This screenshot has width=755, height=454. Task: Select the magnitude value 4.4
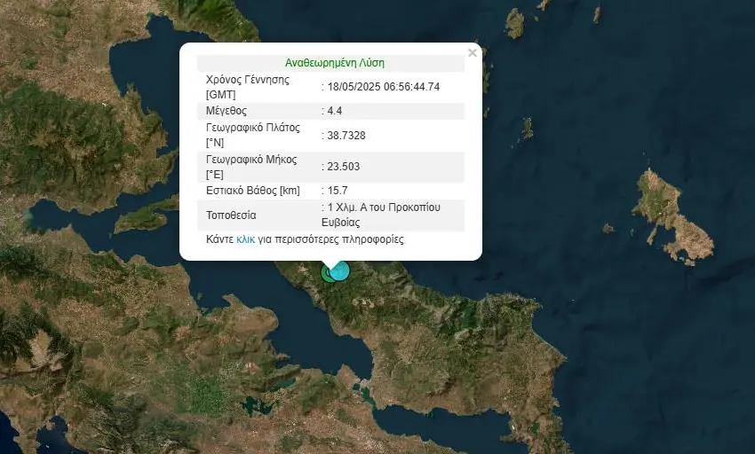click(x=336, y=111)
